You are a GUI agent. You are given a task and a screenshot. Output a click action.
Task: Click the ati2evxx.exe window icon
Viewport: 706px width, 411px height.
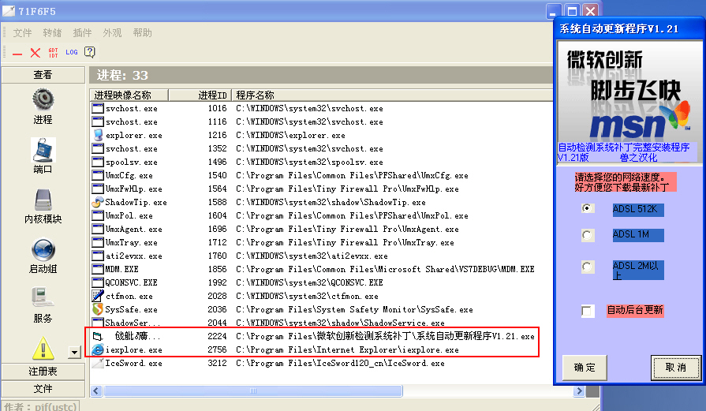point(98,256)
